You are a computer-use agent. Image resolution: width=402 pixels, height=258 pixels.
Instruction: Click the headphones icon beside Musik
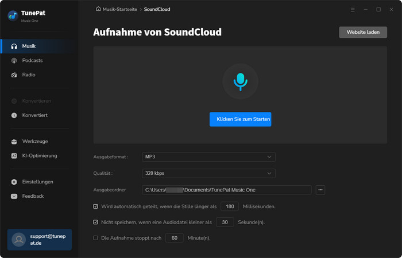[14, 46]
